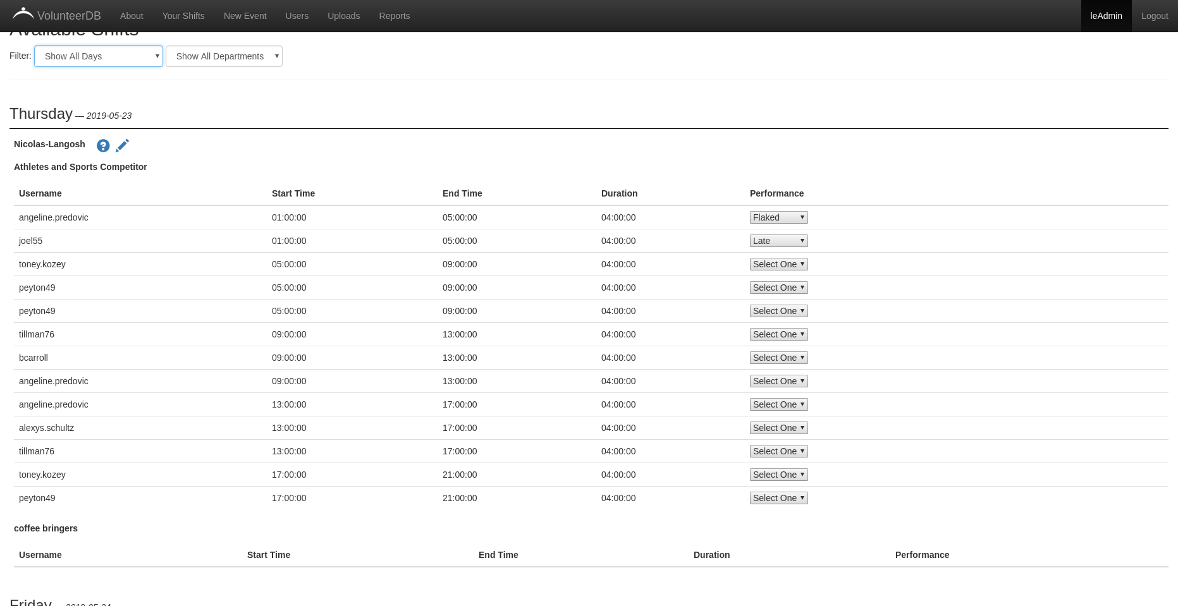
Task: Open the New Event page
Action: [x=245, y=16]
